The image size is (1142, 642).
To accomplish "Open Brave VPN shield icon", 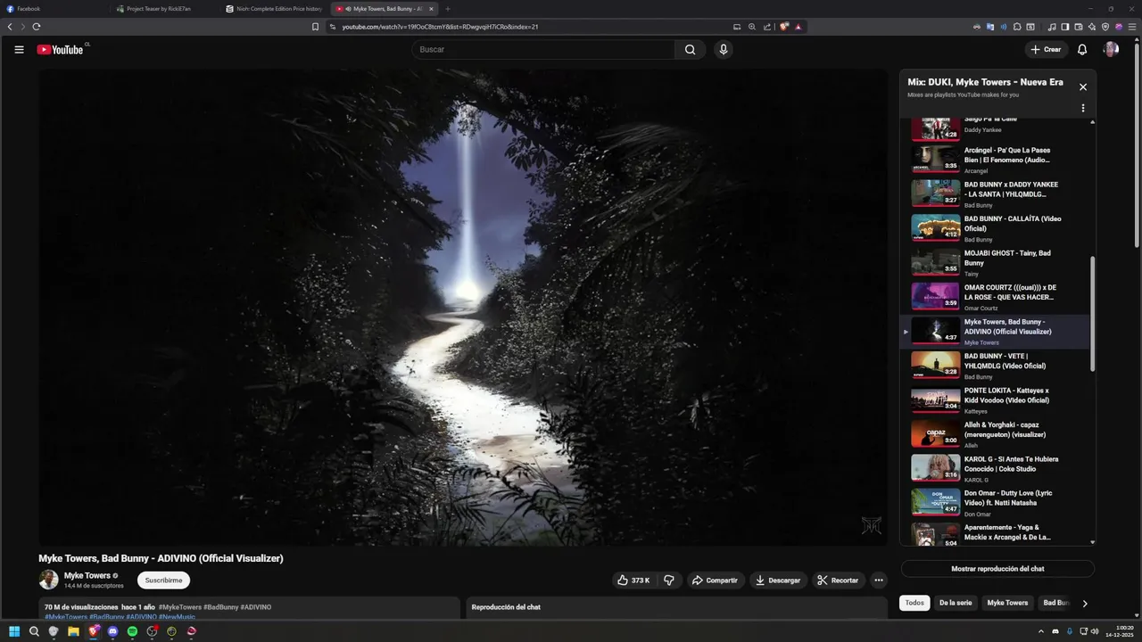I will click(x=1105, y=27).
